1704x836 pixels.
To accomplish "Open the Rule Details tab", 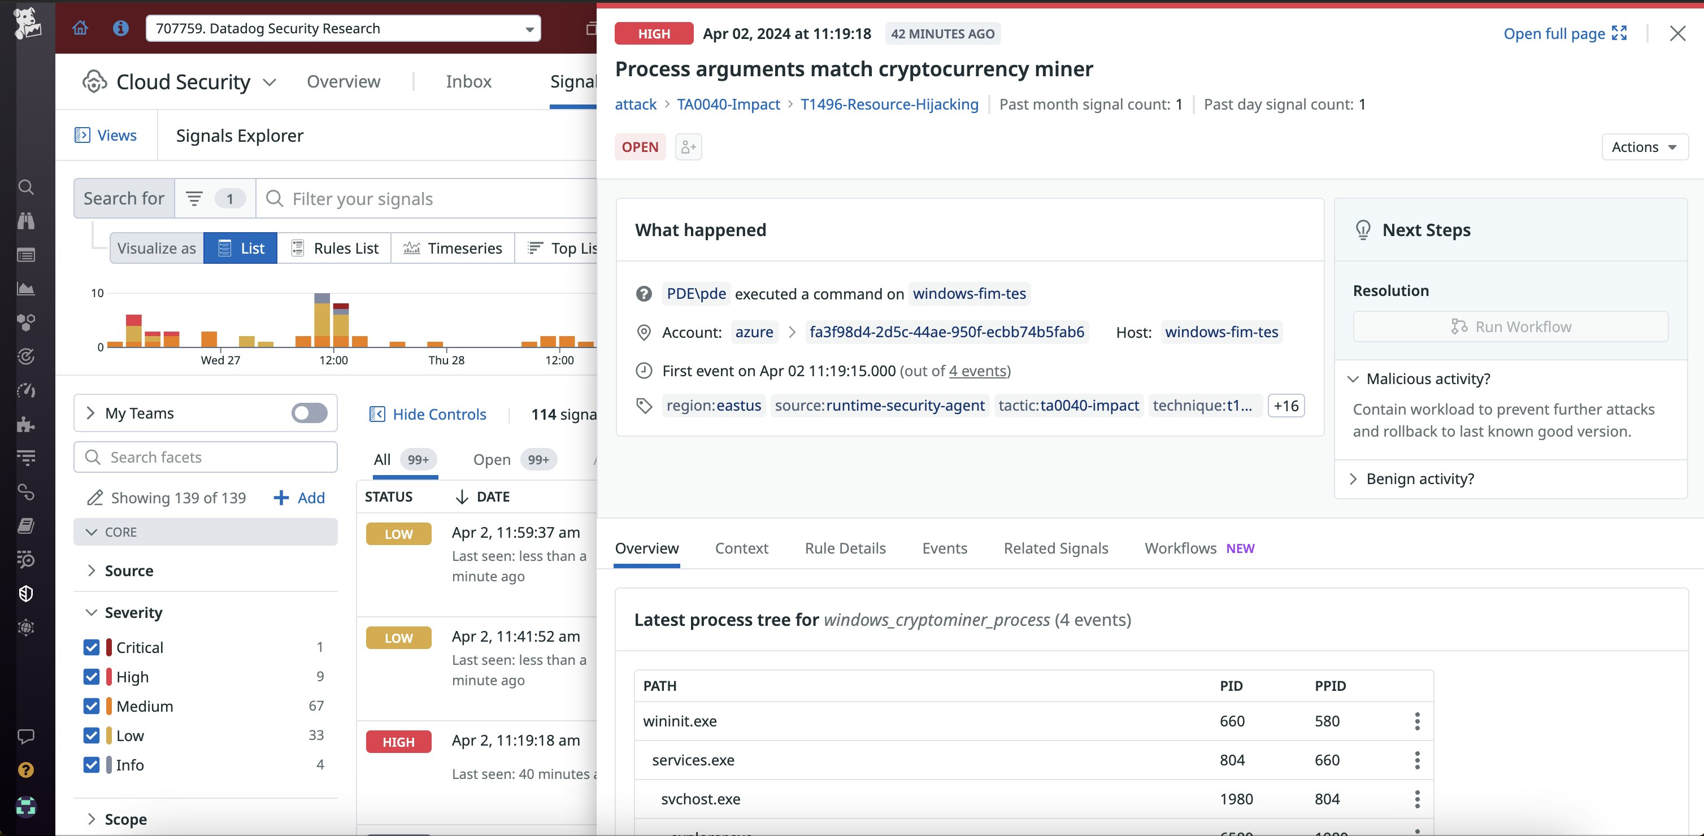I will click(x=845, y=547).
